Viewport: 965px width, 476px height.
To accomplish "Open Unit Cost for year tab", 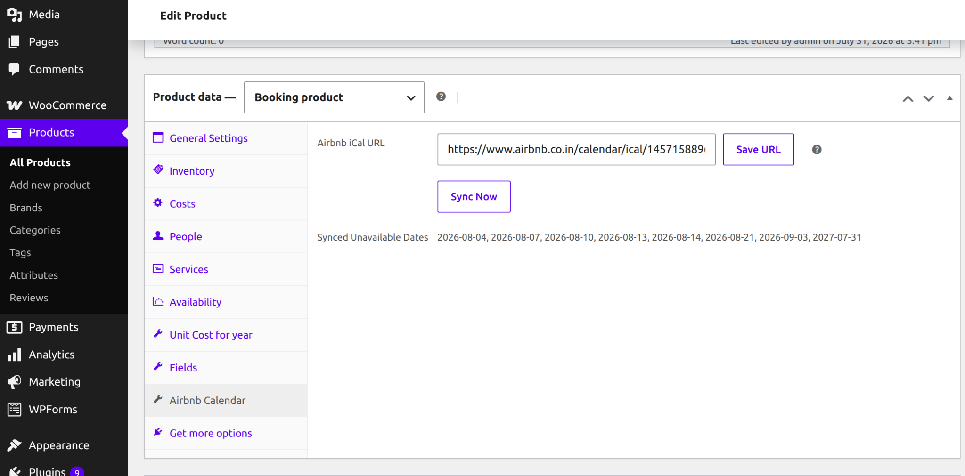I will 226,335.
